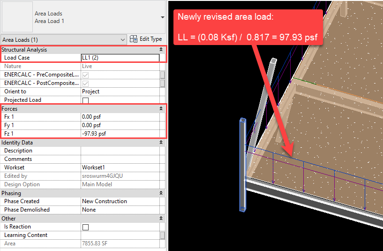Select the Area value 7855.83 SF

point(120,243)
